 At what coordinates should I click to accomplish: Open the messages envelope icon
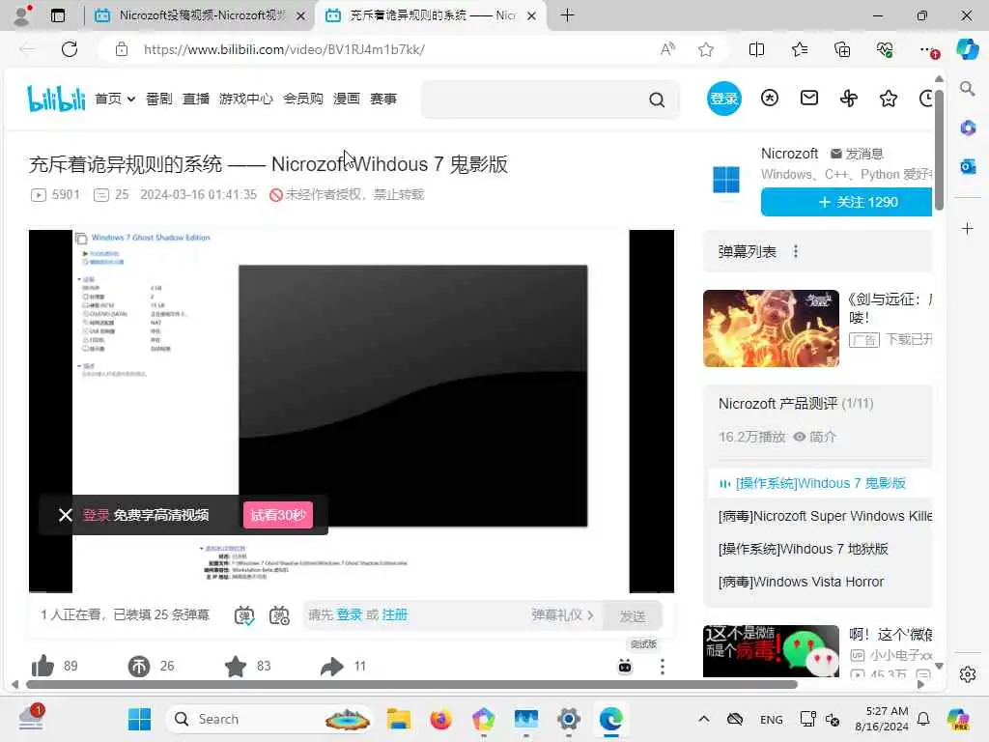[x=809, y=98]
